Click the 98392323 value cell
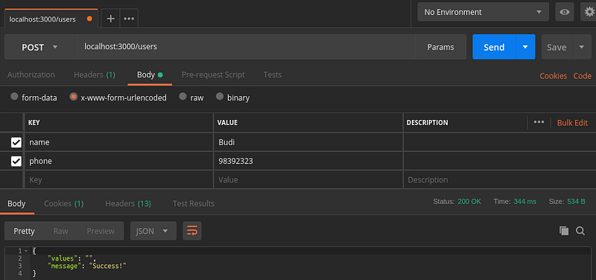 click(308, 161)
